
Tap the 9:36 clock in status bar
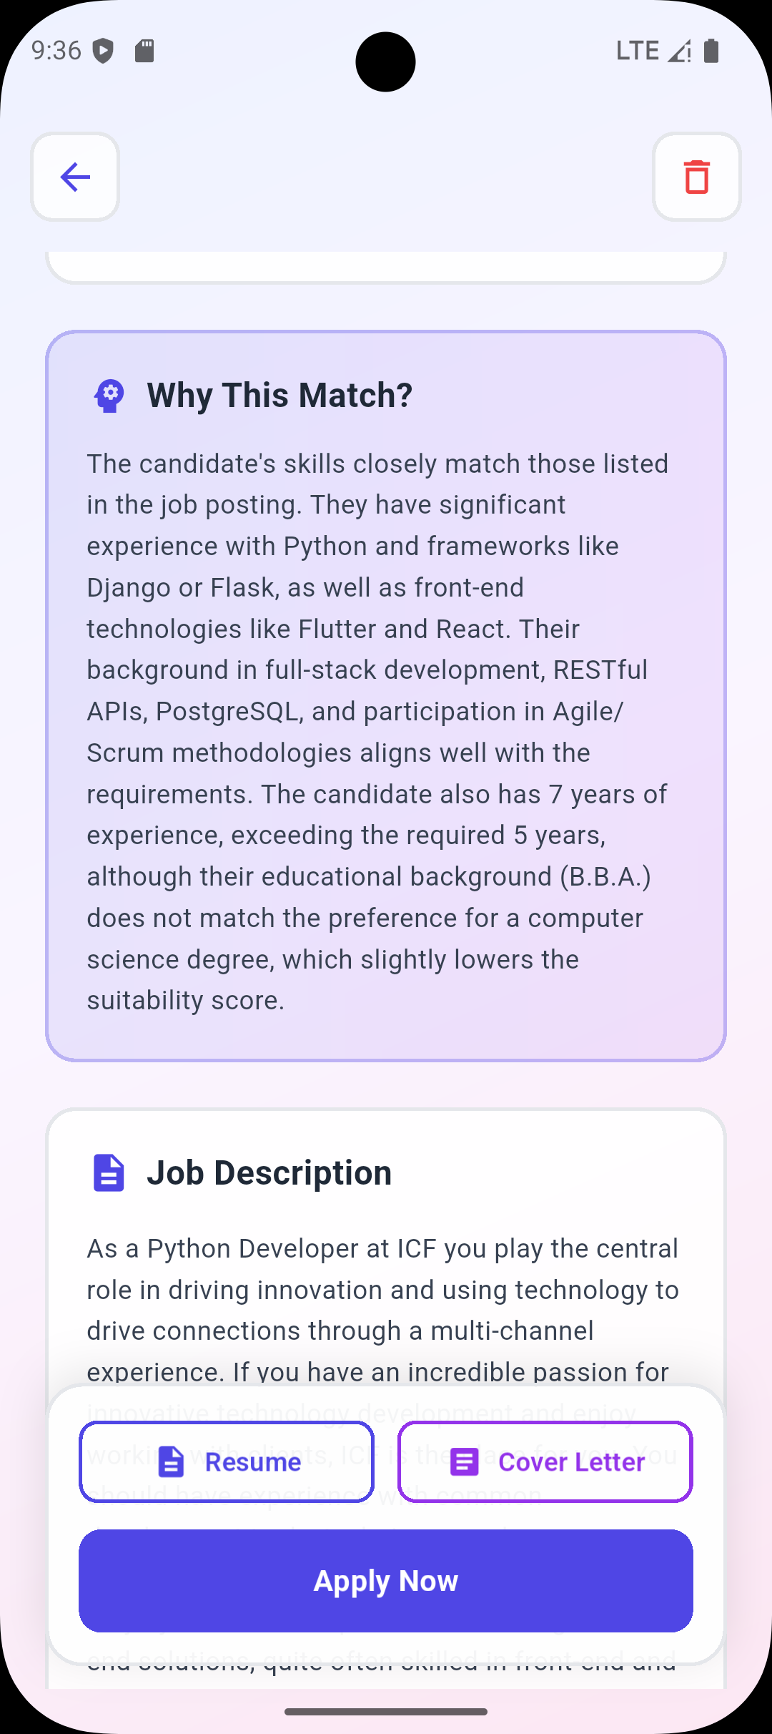click(56, 51)
